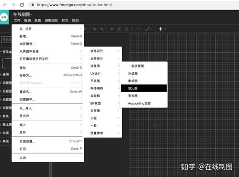Image resolution: width=239 pixels, height=177 pixels.
Task: Click the YA logo badge
Action: pyautogui.click(x=4, y=17)
